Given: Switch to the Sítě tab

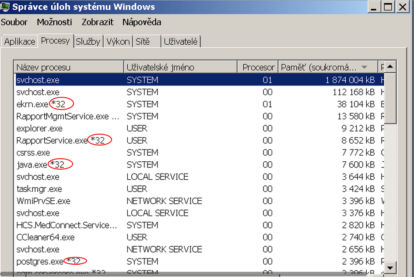Looking at the screenshot, I should (x=143, y=42).
